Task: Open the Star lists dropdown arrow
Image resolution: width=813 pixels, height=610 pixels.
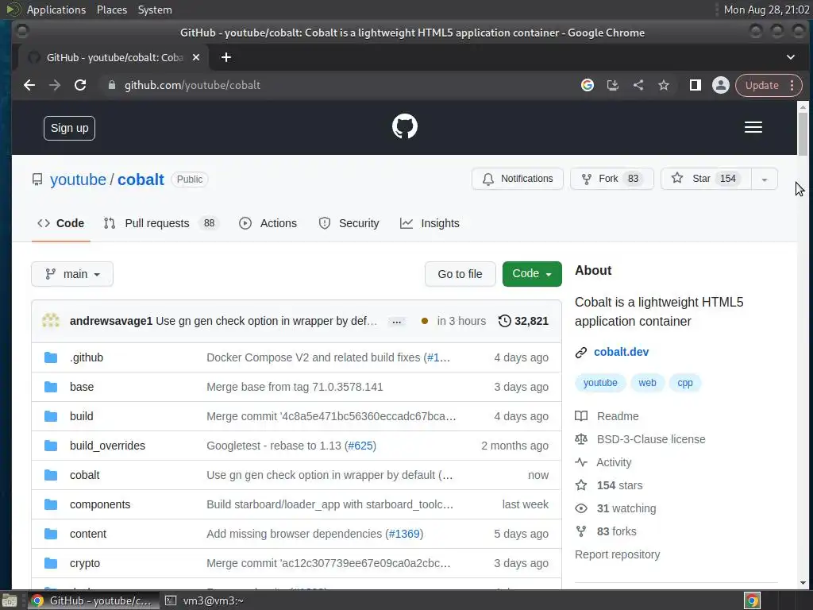Action: 765,179
